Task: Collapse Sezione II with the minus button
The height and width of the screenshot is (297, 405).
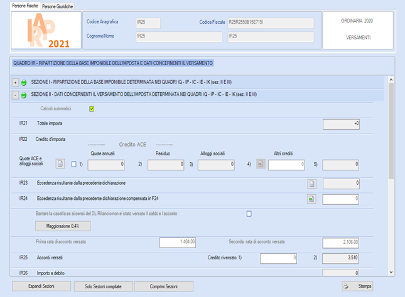Action: pos(15,95)
